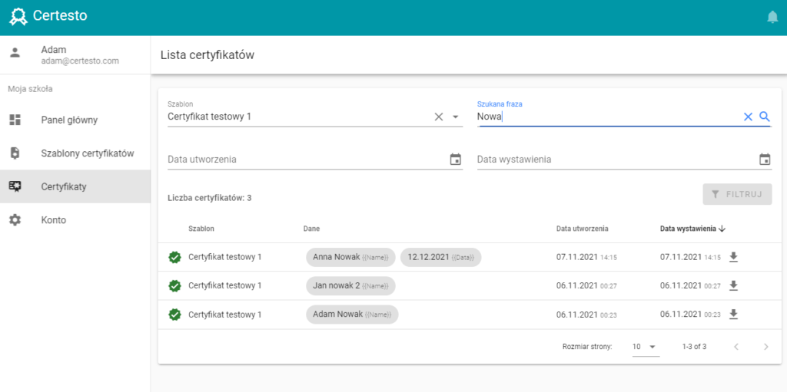Click the FILTRUJ button
The image size is (787, 392).
pyautogui.click(x=737, y=194)
